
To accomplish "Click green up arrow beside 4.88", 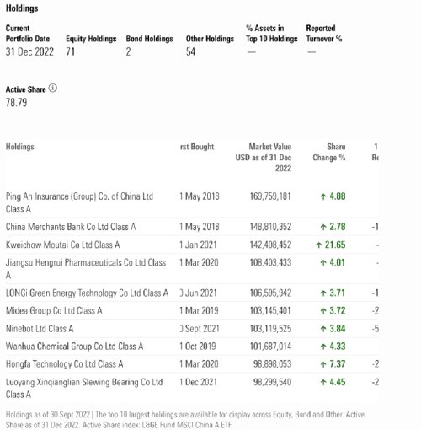I will pos(323,196).
